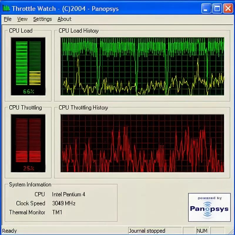The height and width of the screenshot is (235, 235).
Task: Click the Panopsys powered-by logo
Action: [209, 207]
